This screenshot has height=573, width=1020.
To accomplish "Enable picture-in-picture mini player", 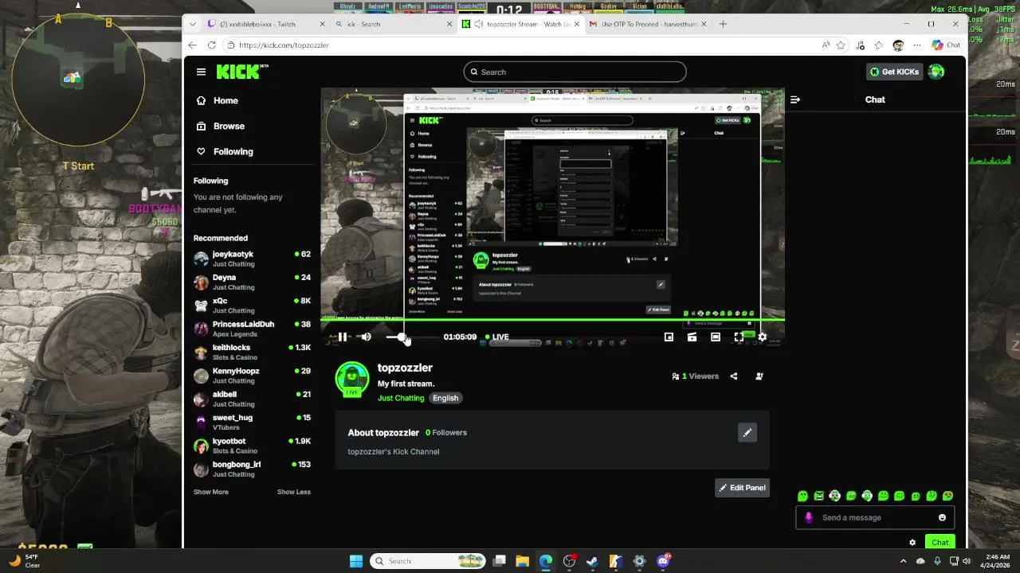I will click(669, 337).
